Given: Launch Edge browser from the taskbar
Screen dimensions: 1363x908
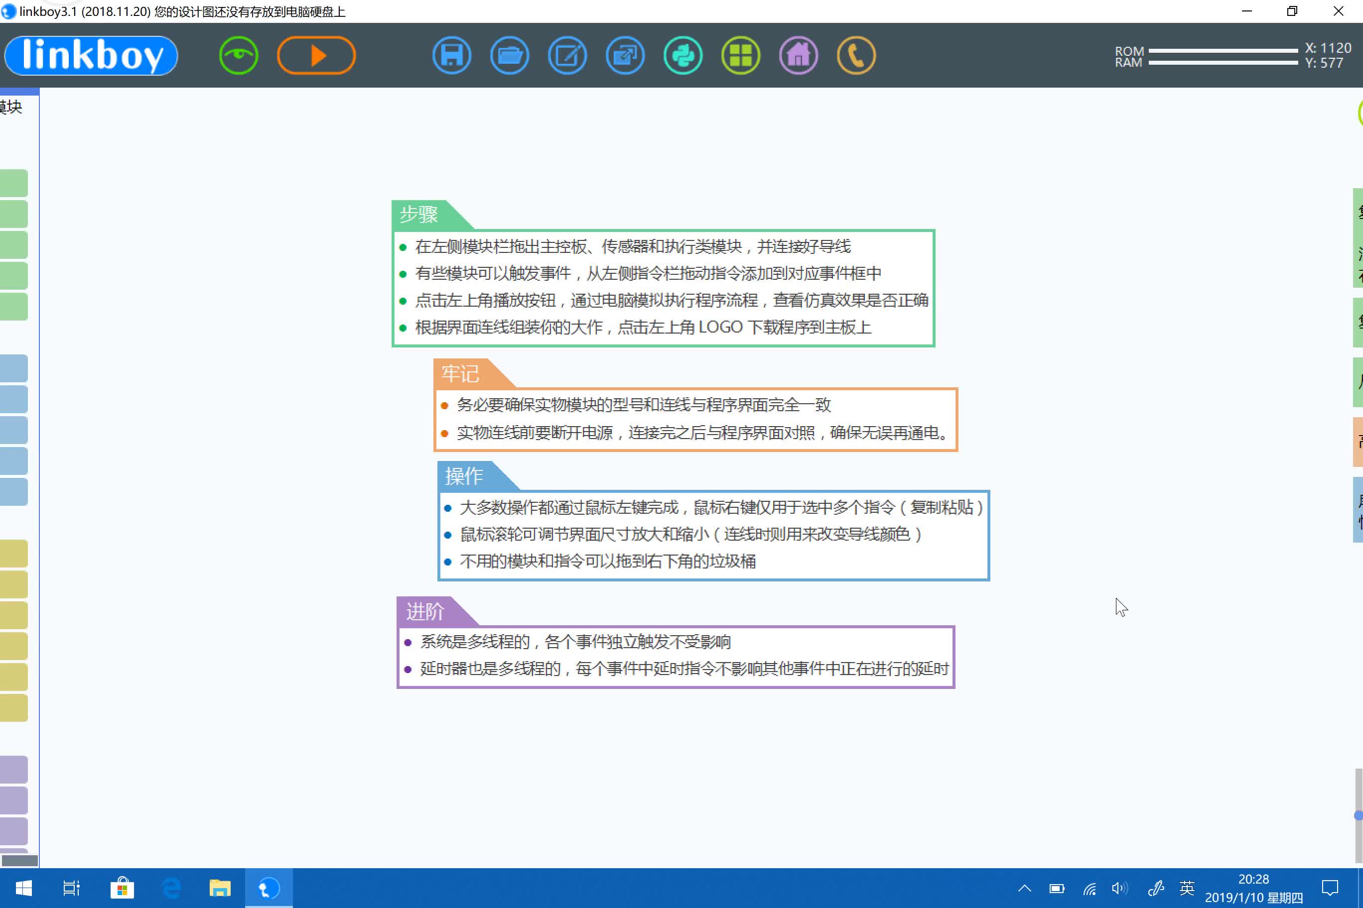Looking at the screenshot, I should [171, 888].
